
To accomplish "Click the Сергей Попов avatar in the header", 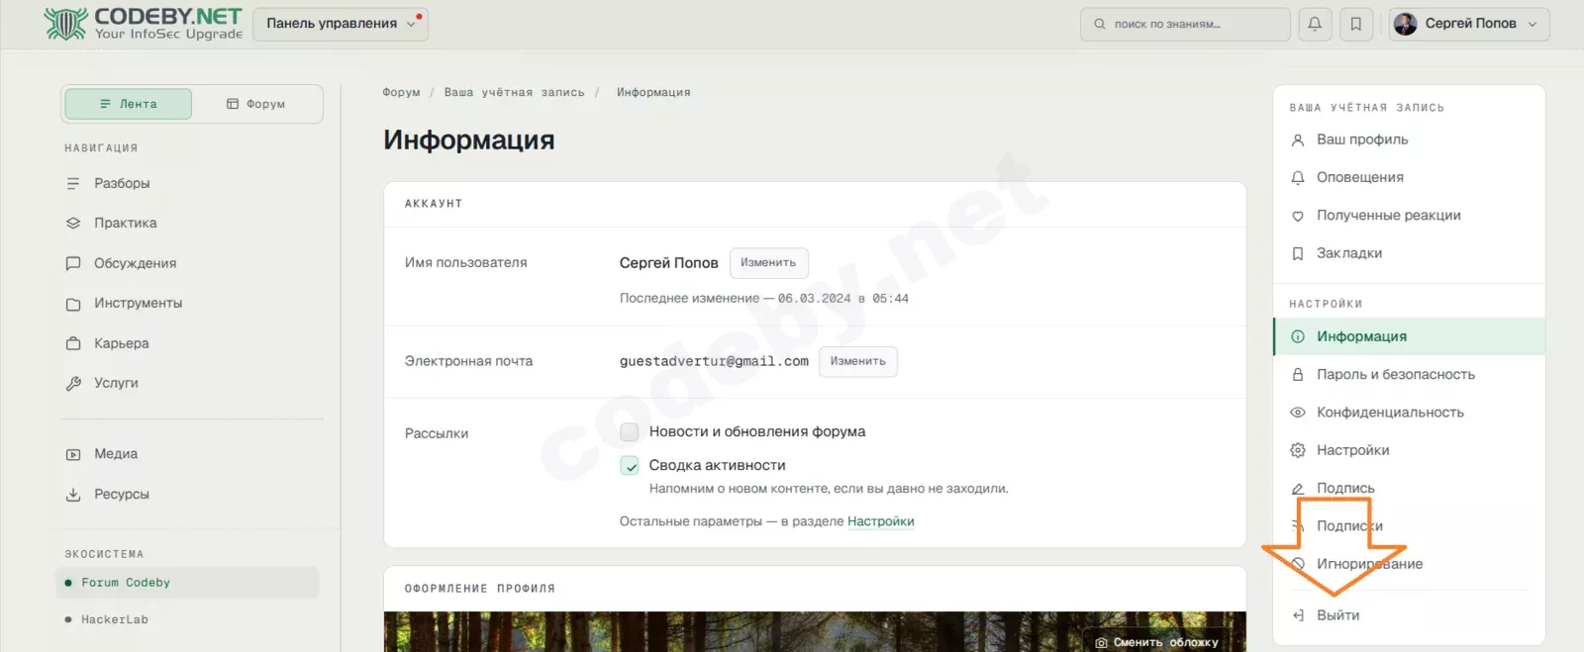I will (x=1405, y=24).
